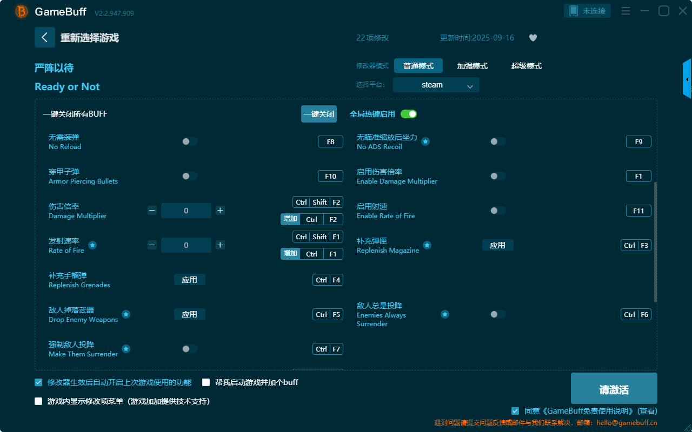Toggle Enable Rate of Fire switch
Viewport: 692px width, 432px height.
498,211
